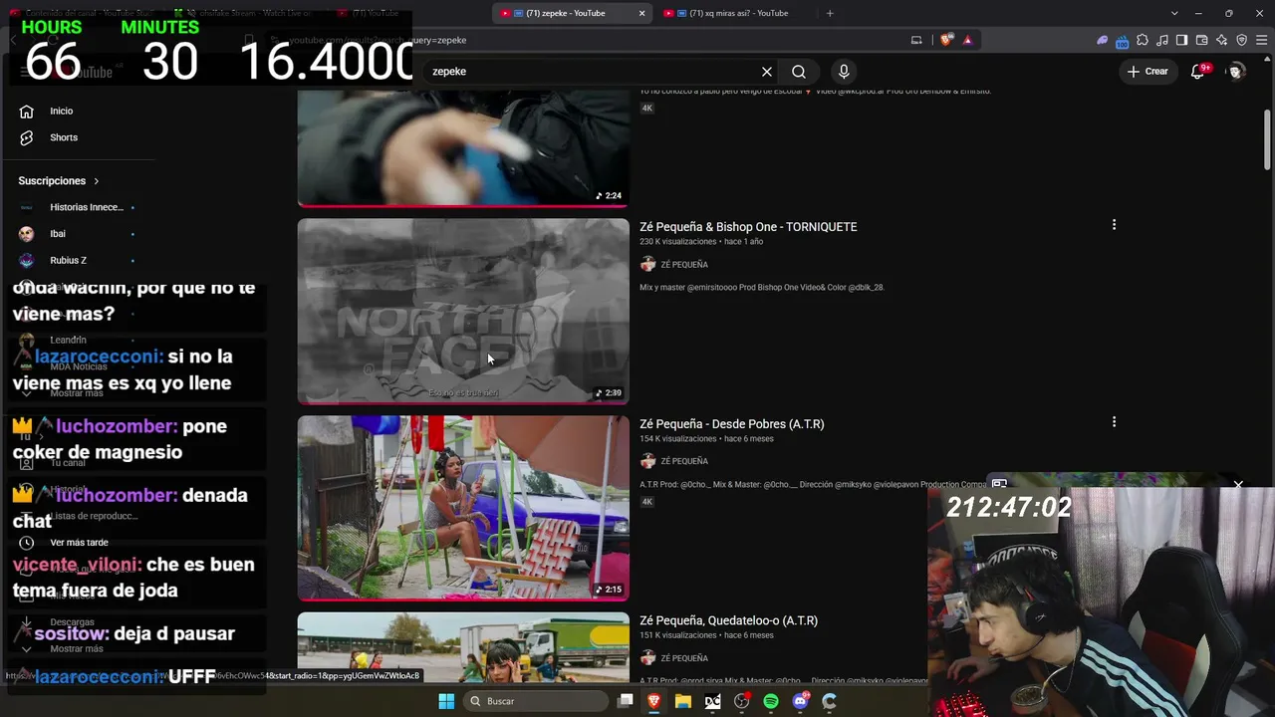Open the cast media icon in address bar
The width and height of the screenshot is (1275, 717).
pos(916,40)
